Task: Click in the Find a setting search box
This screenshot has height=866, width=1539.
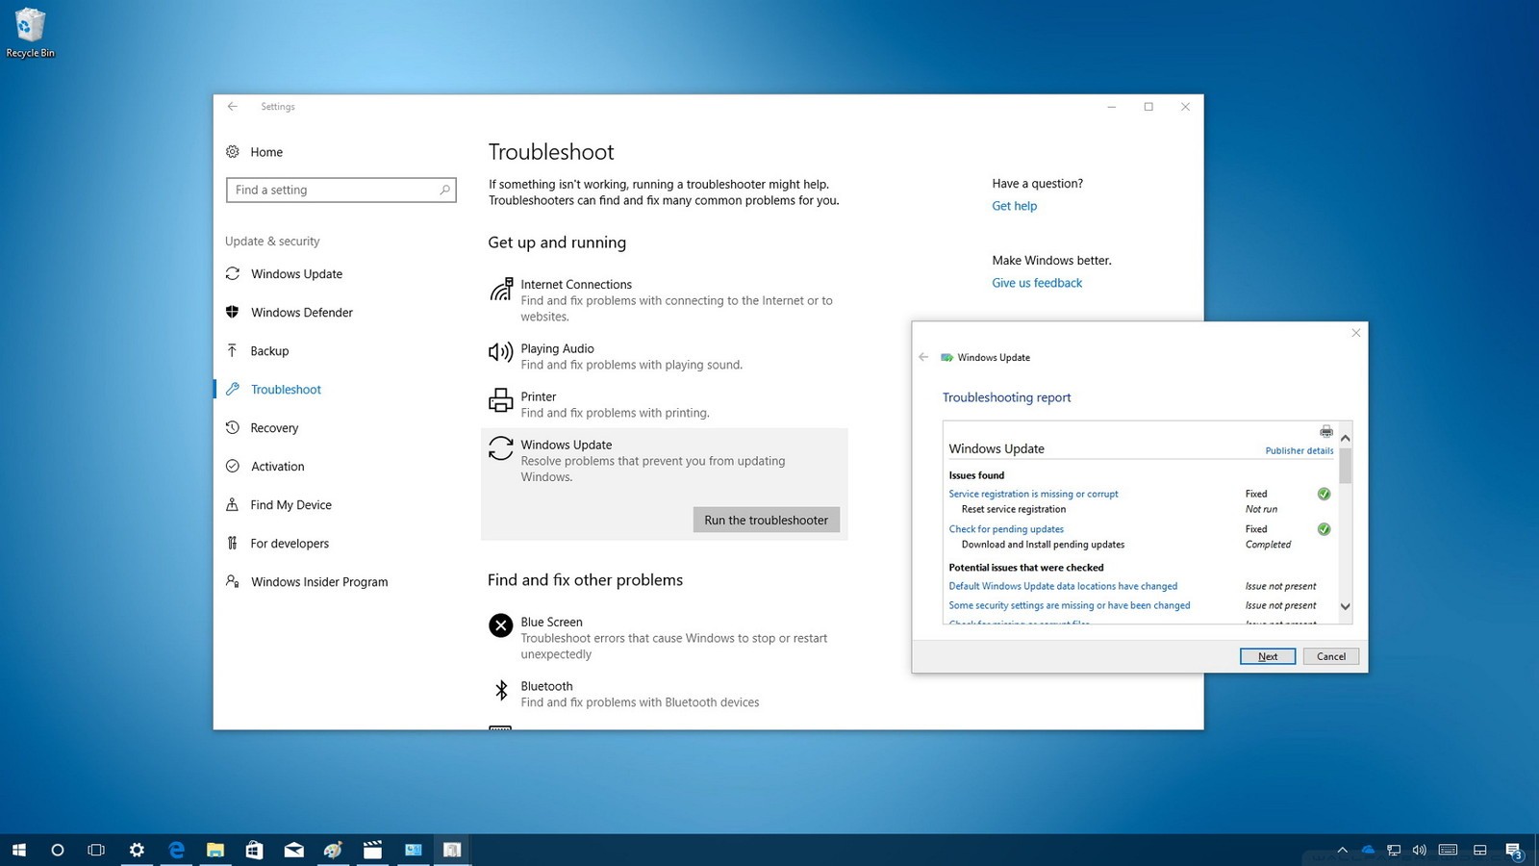Action: pos(341,190)
